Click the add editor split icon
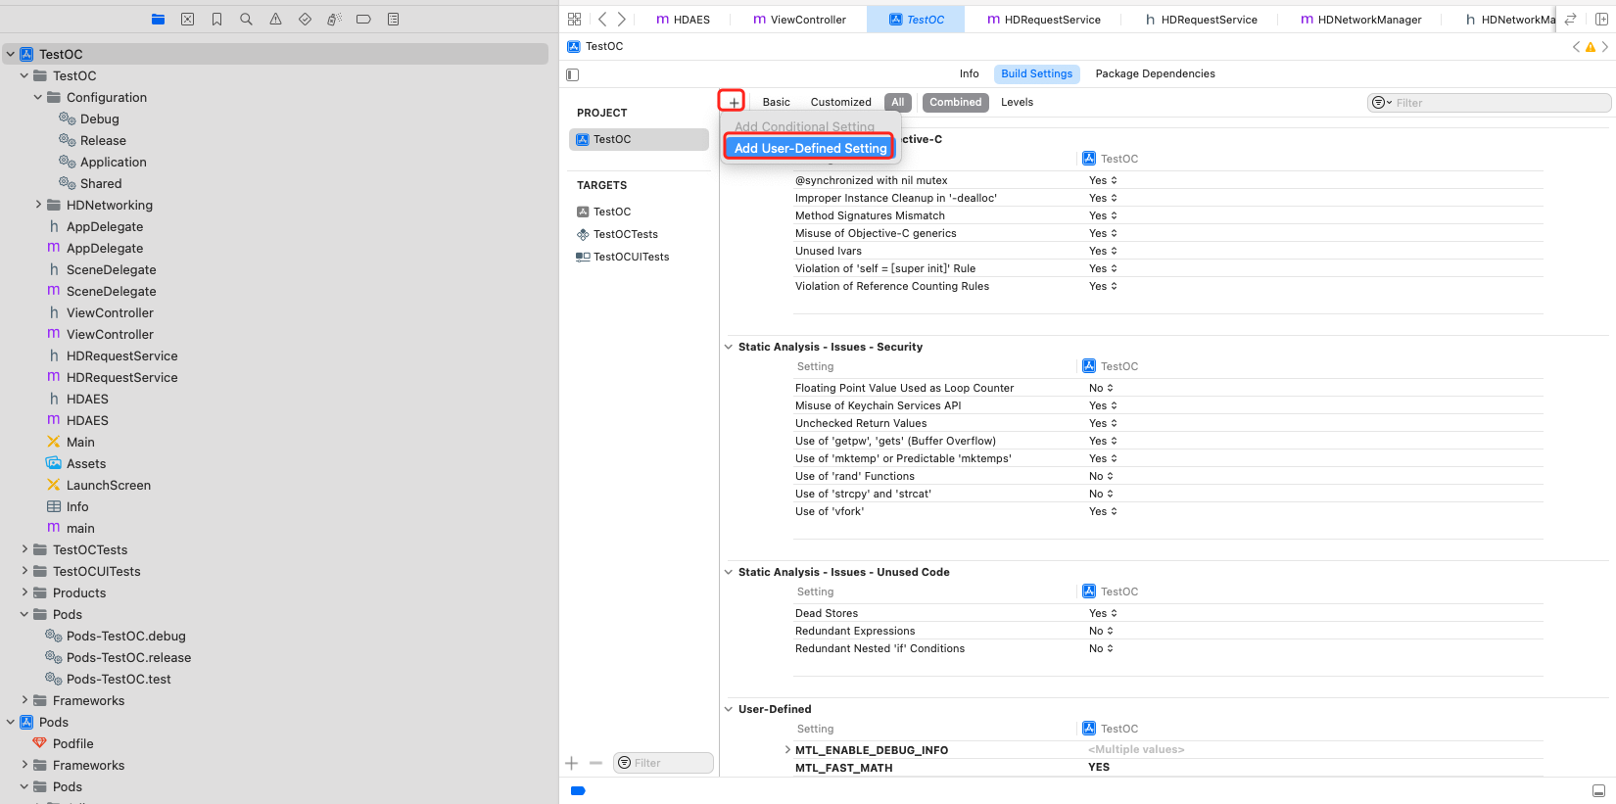The image size is (1616, 804). coord(1602,19)
